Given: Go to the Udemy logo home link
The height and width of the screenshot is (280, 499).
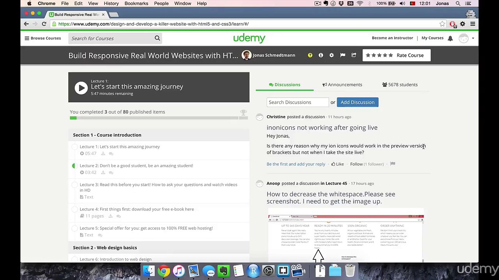Looking at the screenshot, I should (249, 38).
